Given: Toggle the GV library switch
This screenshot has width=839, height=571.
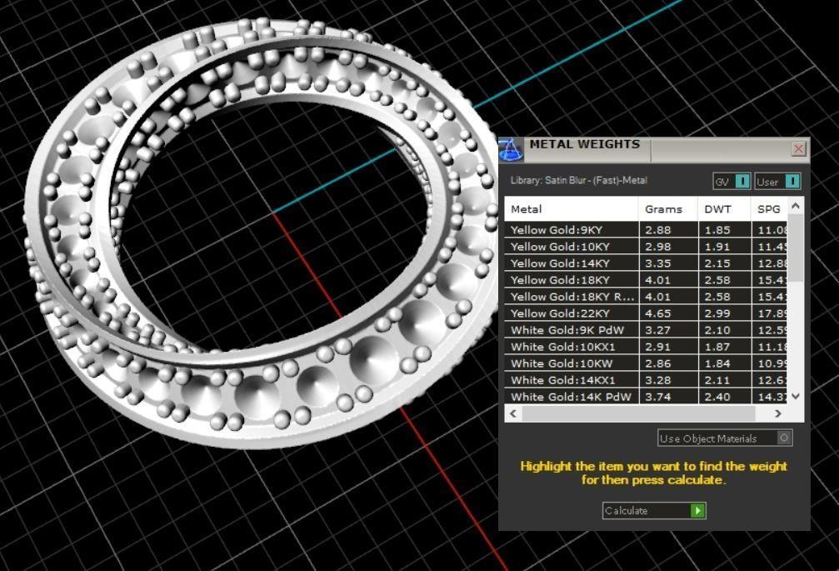Looking at the screenshot, I should coord(732,182).
